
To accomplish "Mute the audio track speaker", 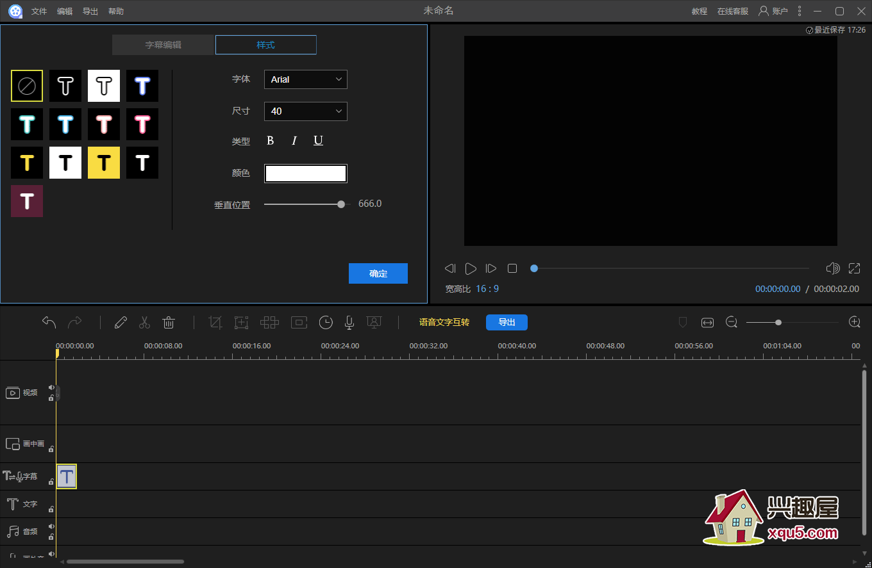I will pyautogui.click(x=51, y=526).
